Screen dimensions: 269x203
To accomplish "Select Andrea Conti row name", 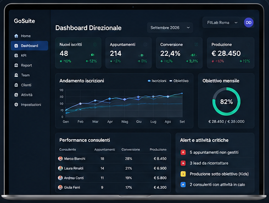I will click(74, 178).
